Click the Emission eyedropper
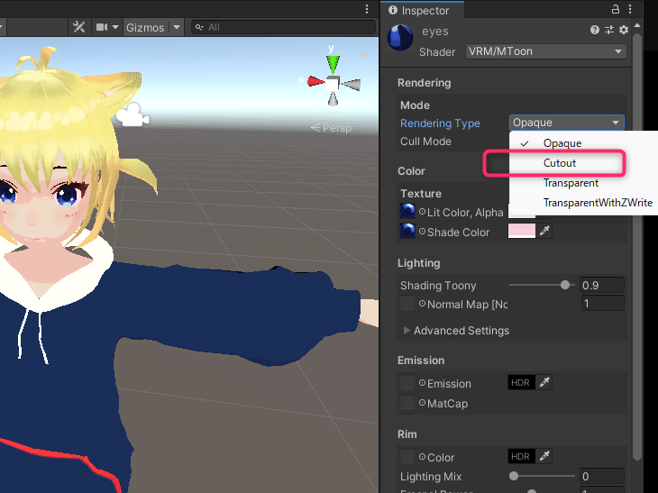This screenshot has width=658, height=493. (544, 382)
